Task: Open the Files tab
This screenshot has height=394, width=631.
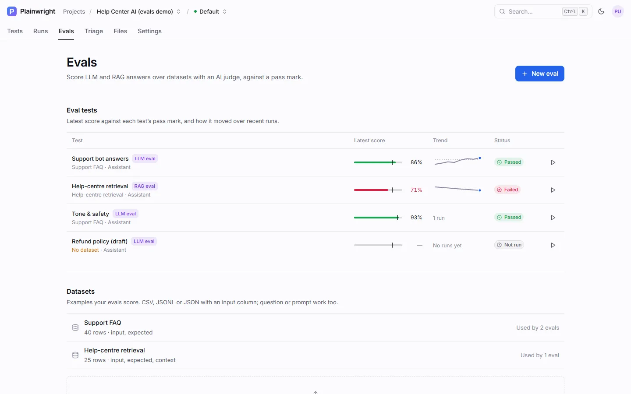Action: coord(120,31)
